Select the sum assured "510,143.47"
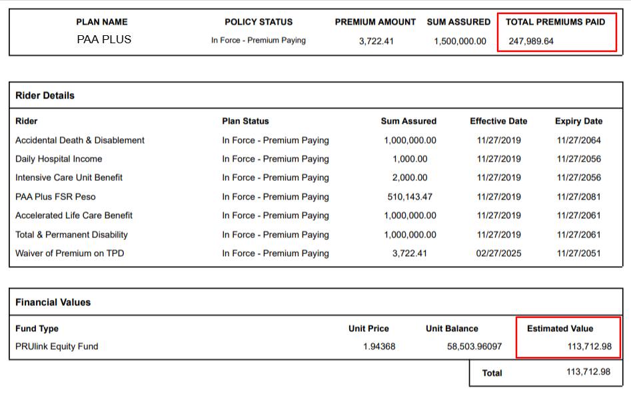The image size is (631, 393). tap(410, 197)
